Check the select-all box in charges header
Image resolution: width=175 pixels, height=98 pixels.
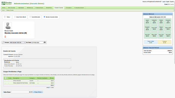click(5, 78)
